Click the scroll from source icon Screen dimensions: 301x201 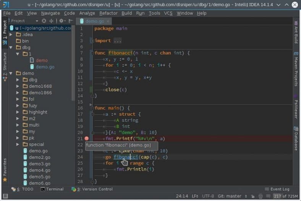click(x=44, y=21)
